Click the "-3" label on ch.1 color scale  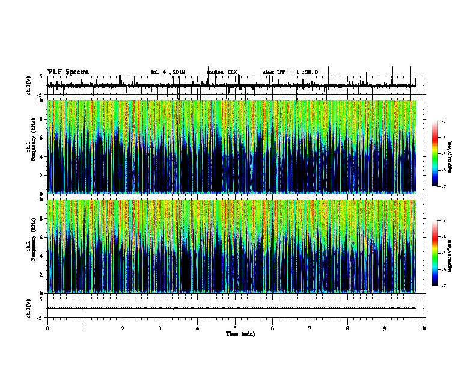(443, 121)
